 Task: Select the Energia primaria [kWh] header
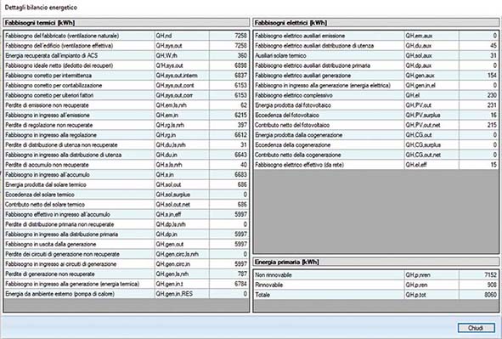click(375, 262)
